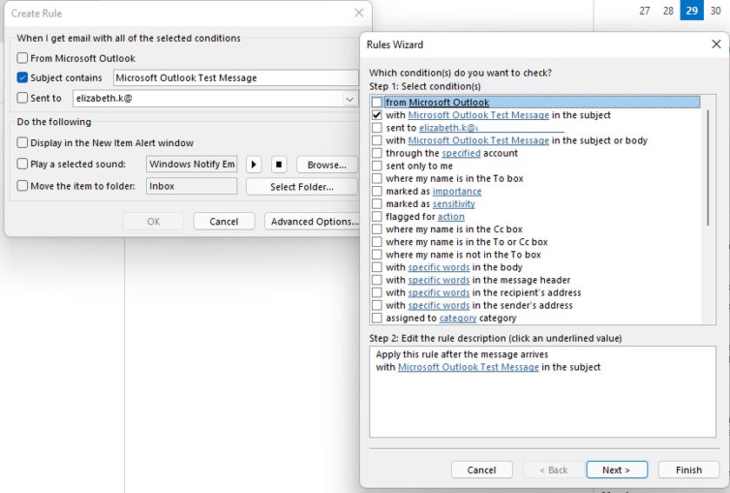Open Advanced Options in Create Rule
This screenshot has width=730, height=493.
314,222
